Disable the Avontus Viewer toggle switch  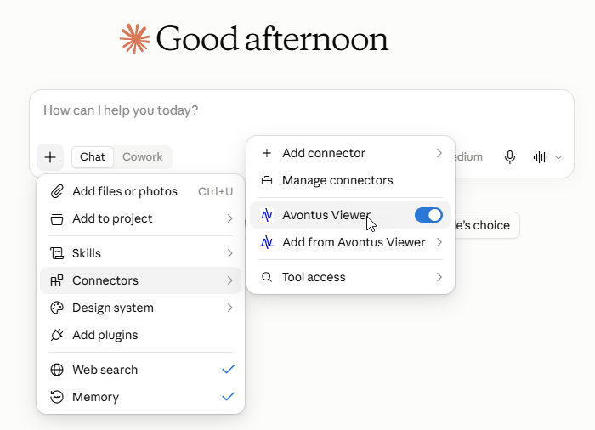[x=428, y=215]
